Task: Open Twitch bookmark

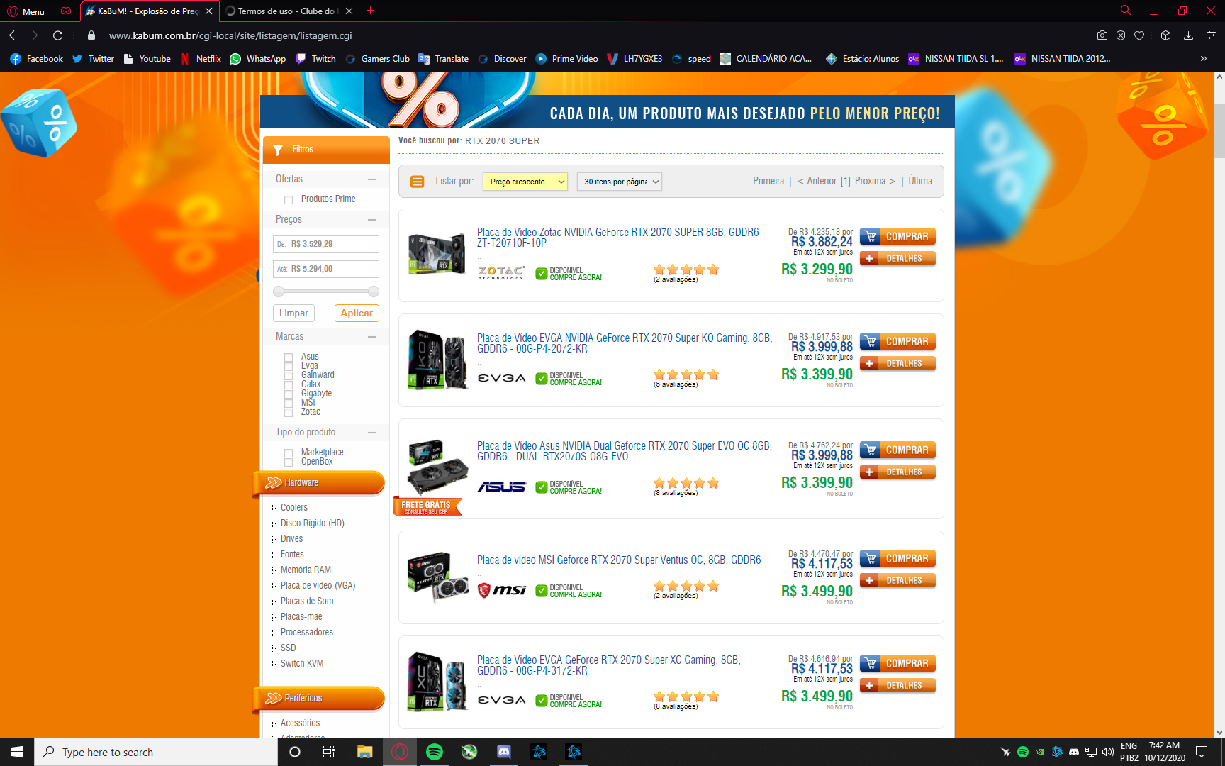Action: 315,59
